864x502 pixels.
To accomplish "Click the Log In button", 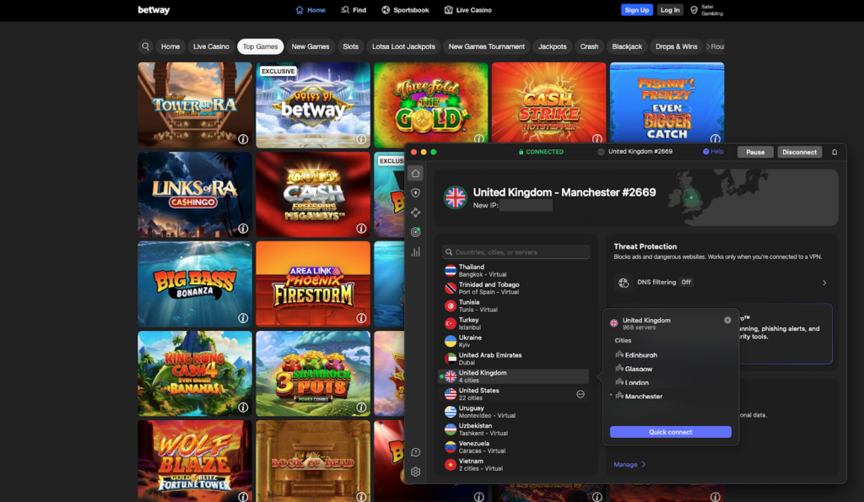I will coord(670,10).
